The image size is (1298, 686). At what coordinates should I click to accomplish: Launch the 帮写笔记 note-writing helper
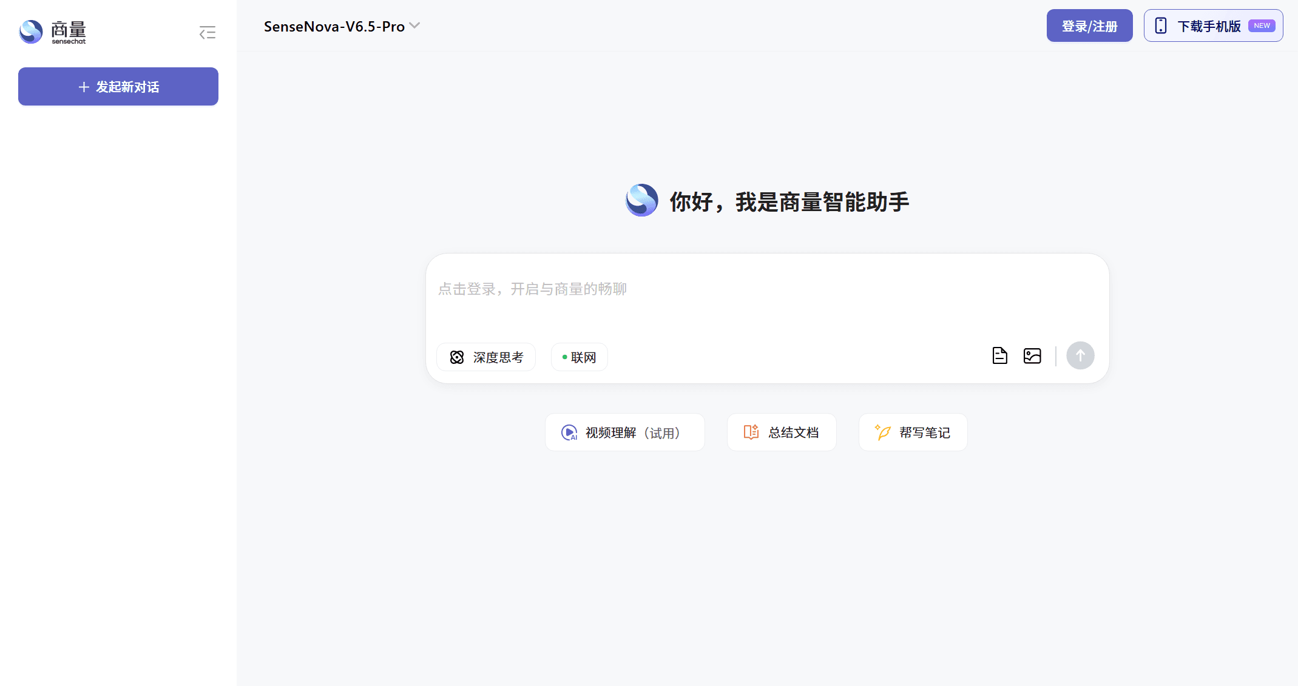pyautogui.click(x=913, y=432)
